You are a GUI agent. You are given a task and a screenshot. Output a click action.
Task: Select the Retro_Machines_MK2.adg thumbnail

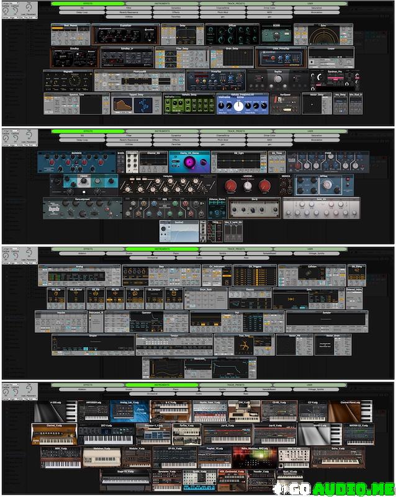pyautogui.click(x=254, y=458)
